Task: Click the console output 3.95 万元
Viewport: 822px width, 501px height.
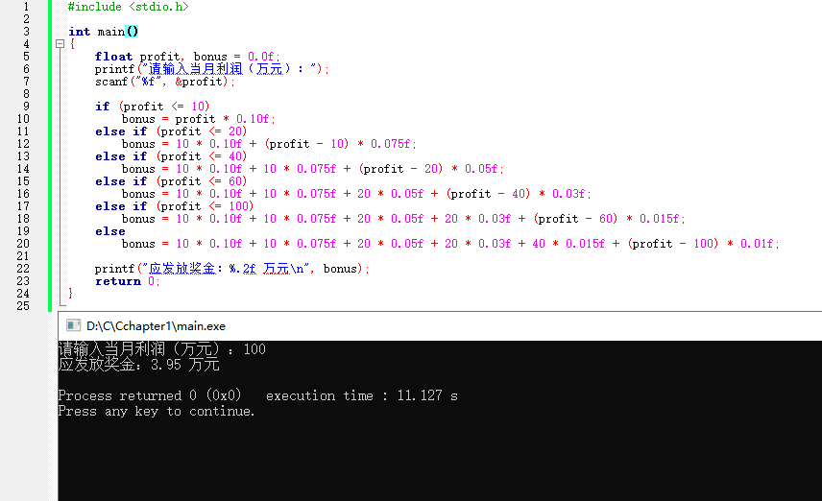Action: tap(185, 365)
